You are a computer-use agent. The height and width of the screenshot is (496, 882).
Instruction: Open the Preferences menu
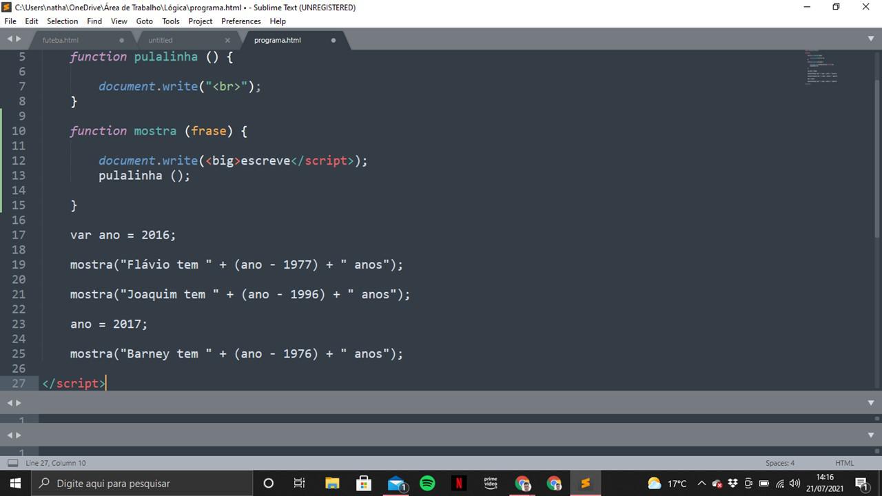[x=241, y=21]
